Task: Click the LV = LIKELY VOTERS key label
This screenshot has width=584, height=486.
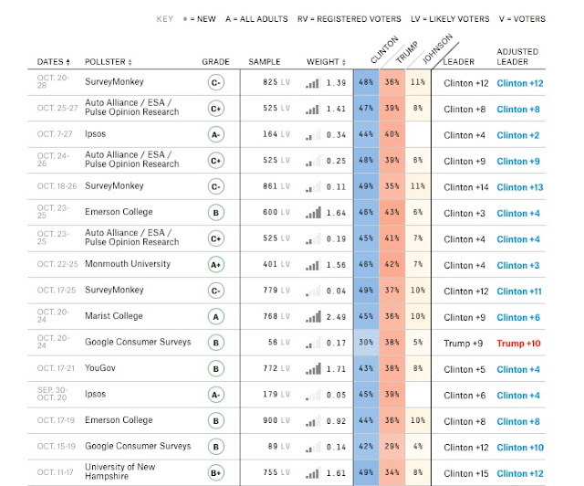Action: click(x=450, y=19)
